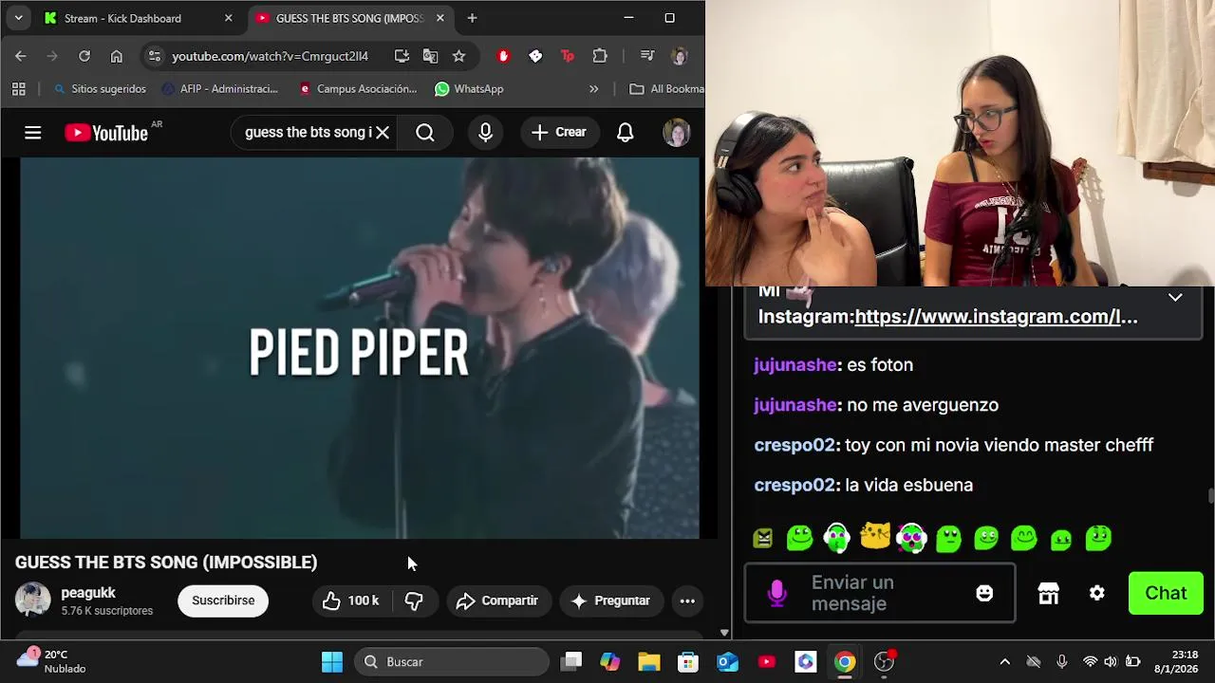Screen dimensions: 1215x683
Task: Show hidden bookmarks with double chevron
Action: (594, 89)
